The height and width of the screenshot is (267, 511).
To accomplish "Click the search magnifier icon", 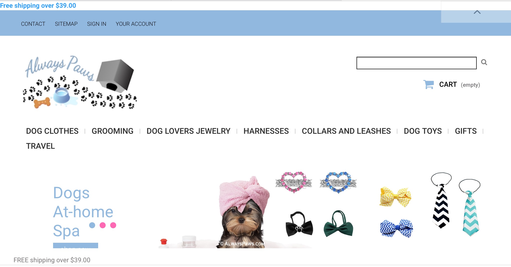I will click(484, 62).
